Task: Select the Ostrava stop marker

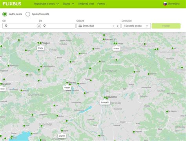Action: point(93,49)
